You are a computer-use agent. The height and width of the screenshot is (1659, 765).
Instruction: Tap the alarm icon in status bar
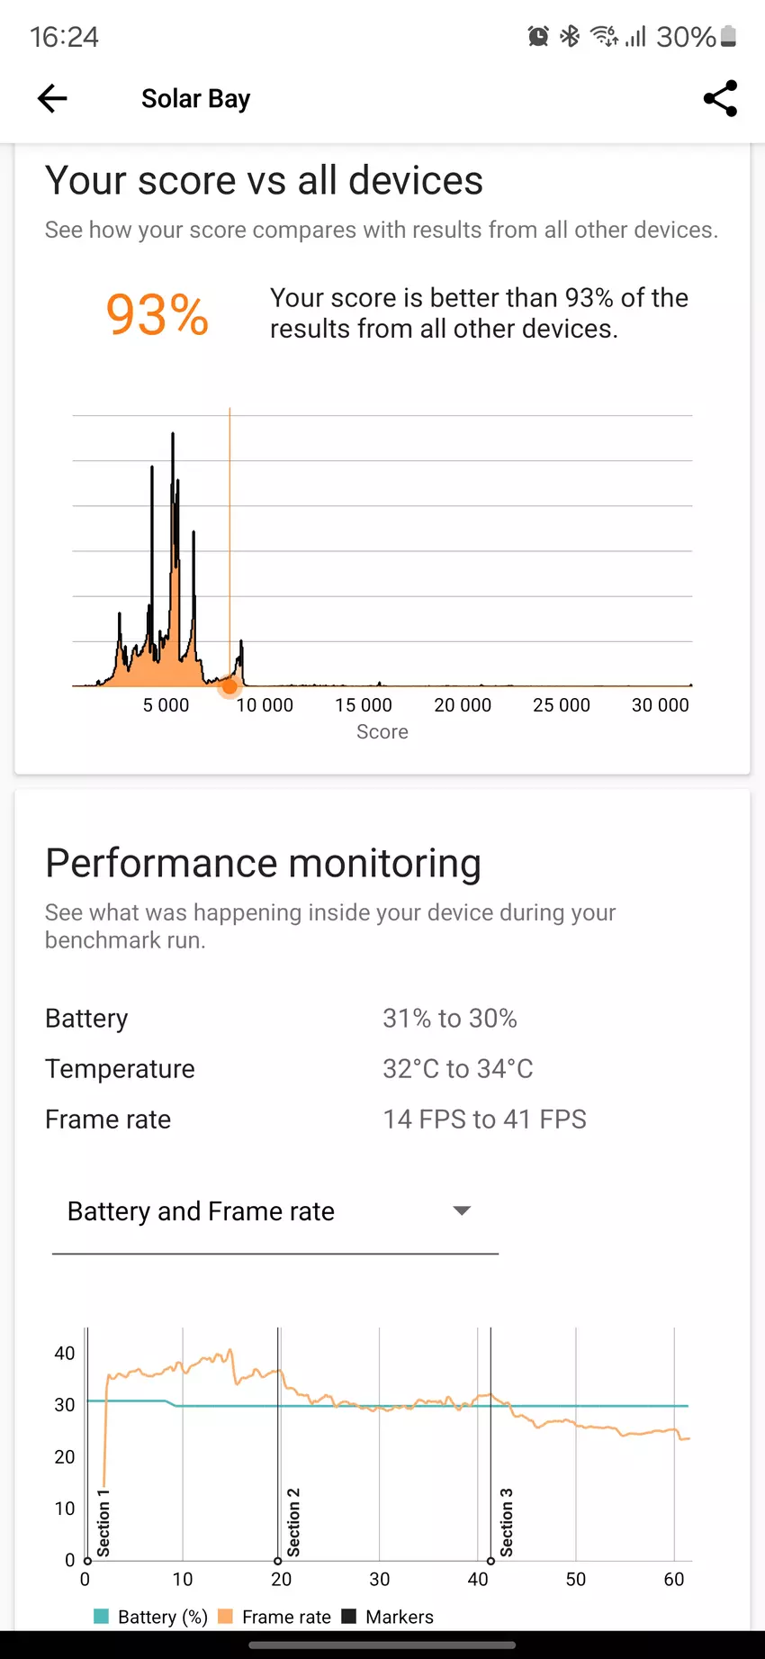tap(538, 36)
